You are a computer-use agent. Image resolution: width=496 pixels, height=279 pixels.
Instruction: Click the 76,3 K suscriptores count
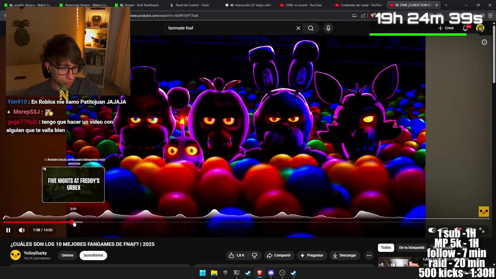point(37,258)
